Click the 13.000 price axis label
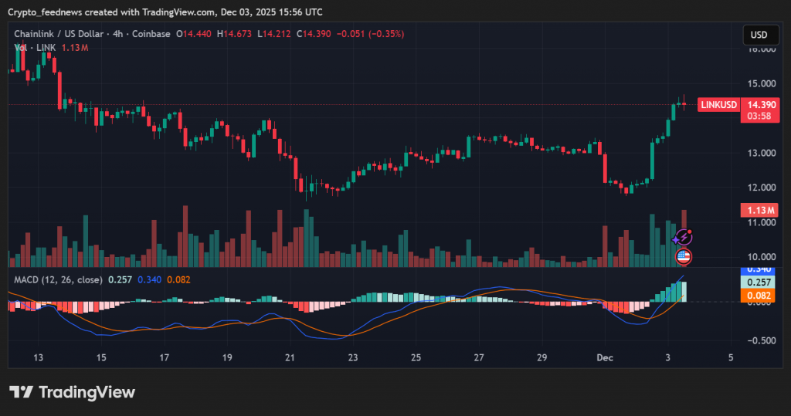The height and width of the screenshot is (416, 791). click(761, 153)
